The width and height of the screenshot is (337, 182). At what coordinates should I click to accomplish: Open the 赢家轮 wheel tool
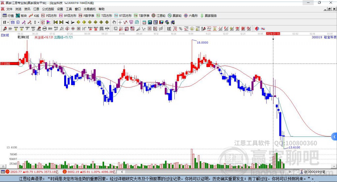175,16
